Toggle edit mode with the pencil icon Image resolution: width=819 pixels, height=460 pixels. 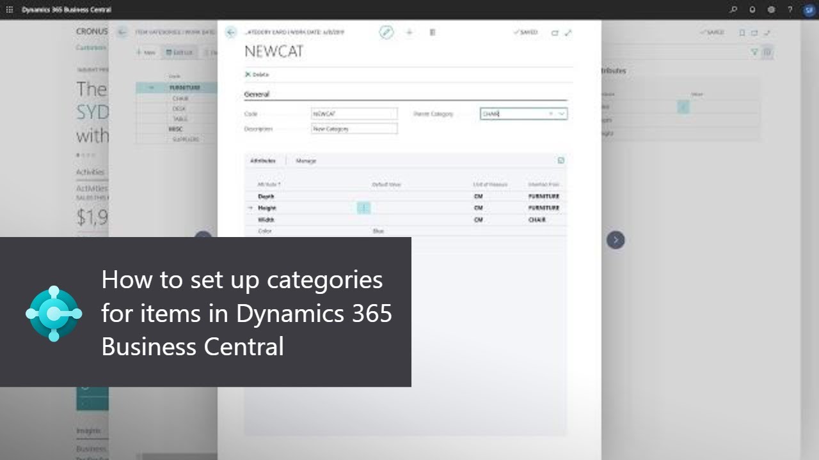(386, 33)
